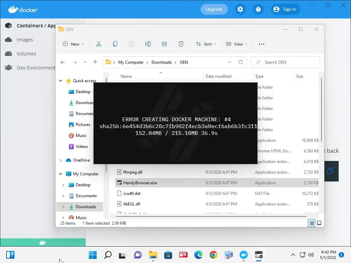Expand Downloads under My Computer

tap(63, 207)
